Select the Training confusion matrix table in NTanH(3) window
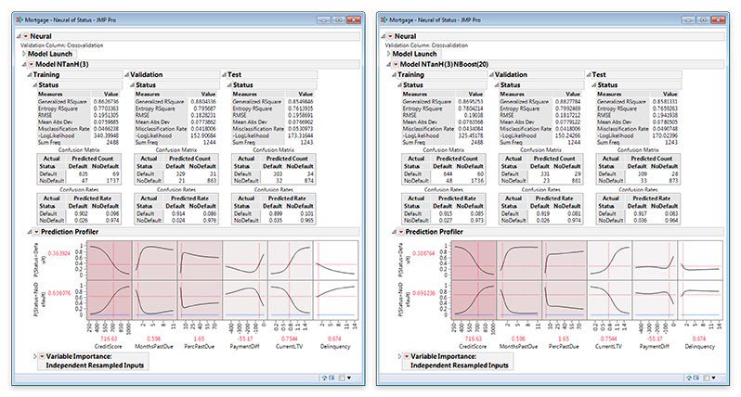The width and height of the screenshot is (741, 397). [79, 170]
